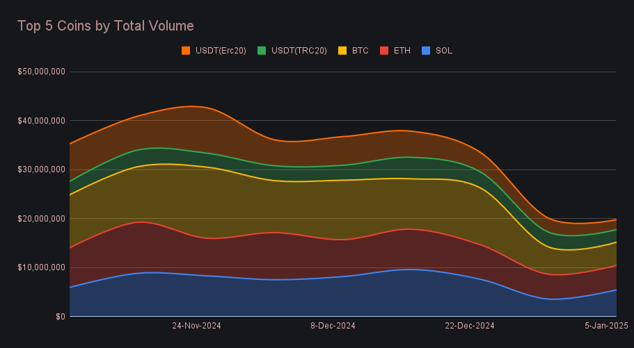
Task: Click the red ETH legend swatch
Action: click(x=383, y=51)
